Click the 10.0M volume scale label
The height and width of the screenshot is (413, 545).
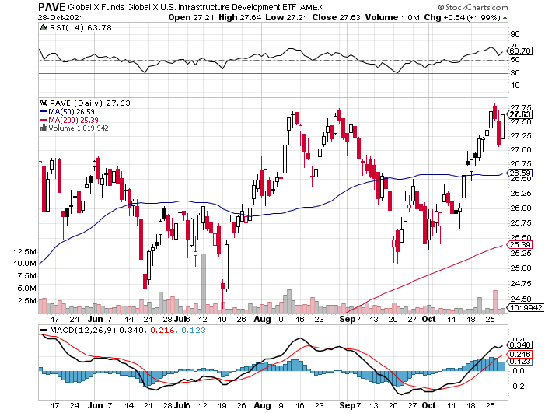25,264
